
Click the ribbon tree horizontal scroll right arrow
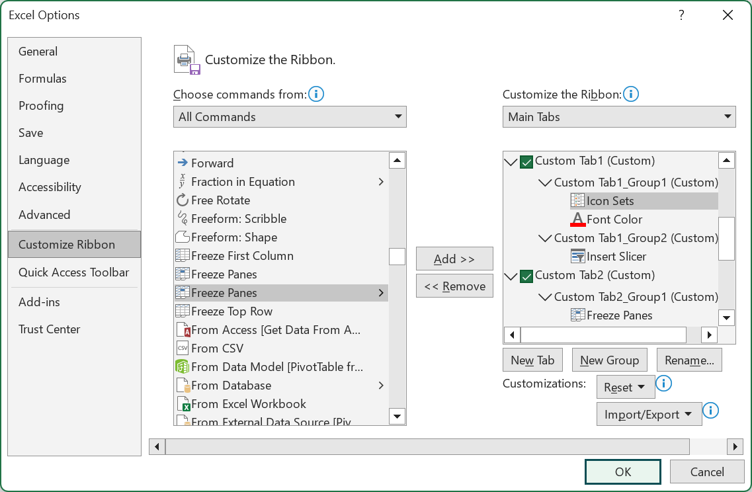pyautogui.click(x=709, y=335)
